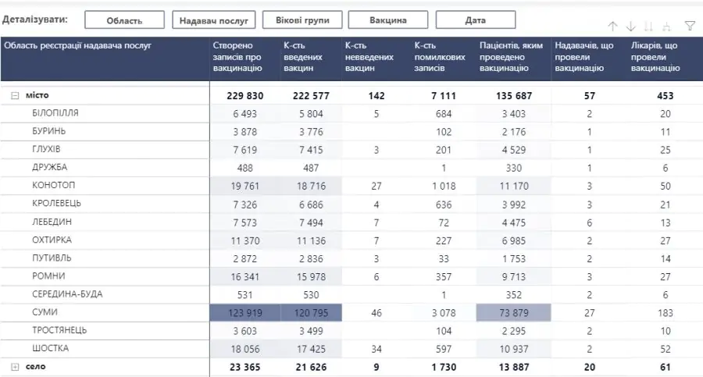Viewport: 703px width, 377px height.
Task: Click the double-arrow next level icon
Action: click(x=649, y=26)
